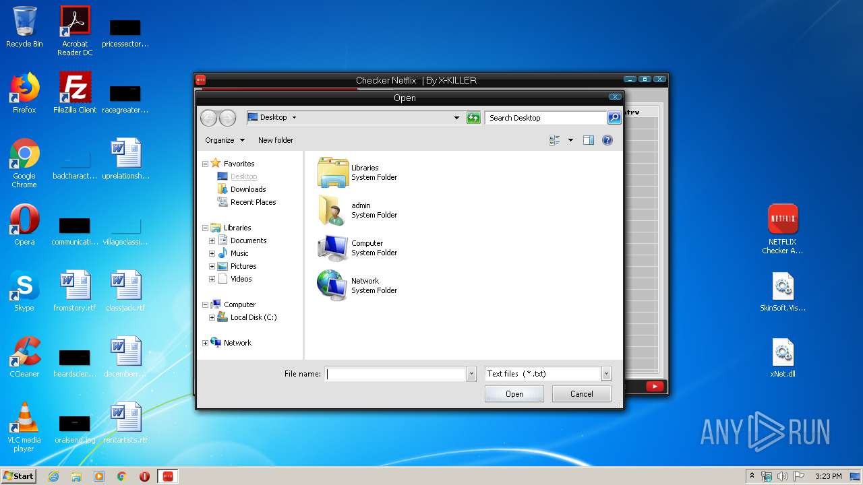Open the Organize menu
The width and height of the screenshot is (863, 485).
coord(225,140)
